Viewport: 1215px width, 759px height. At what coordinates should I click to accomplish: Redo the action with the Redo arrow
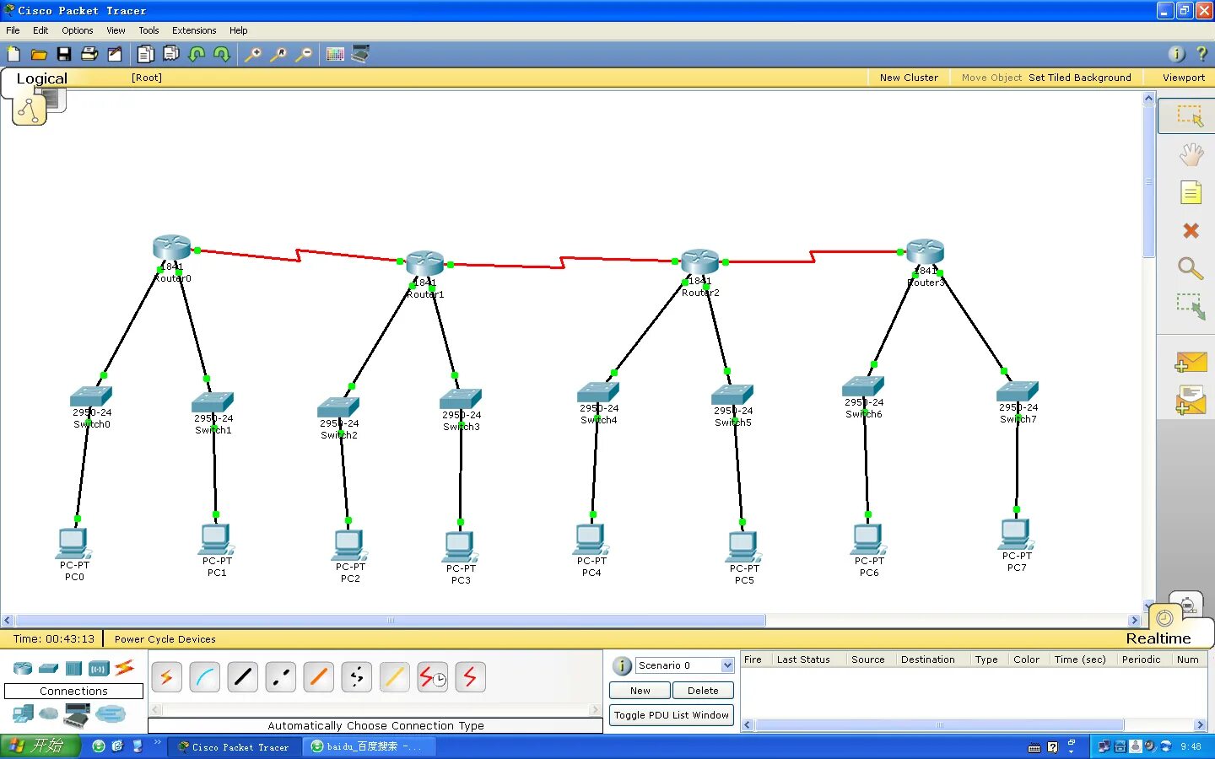coord(222,54)
